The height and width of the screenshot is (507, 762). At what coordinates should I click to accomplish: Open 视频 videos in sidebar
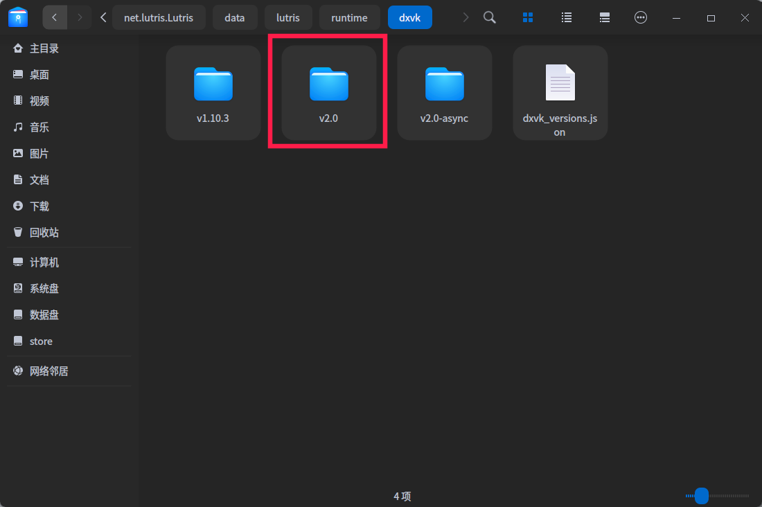coord(69,100)
